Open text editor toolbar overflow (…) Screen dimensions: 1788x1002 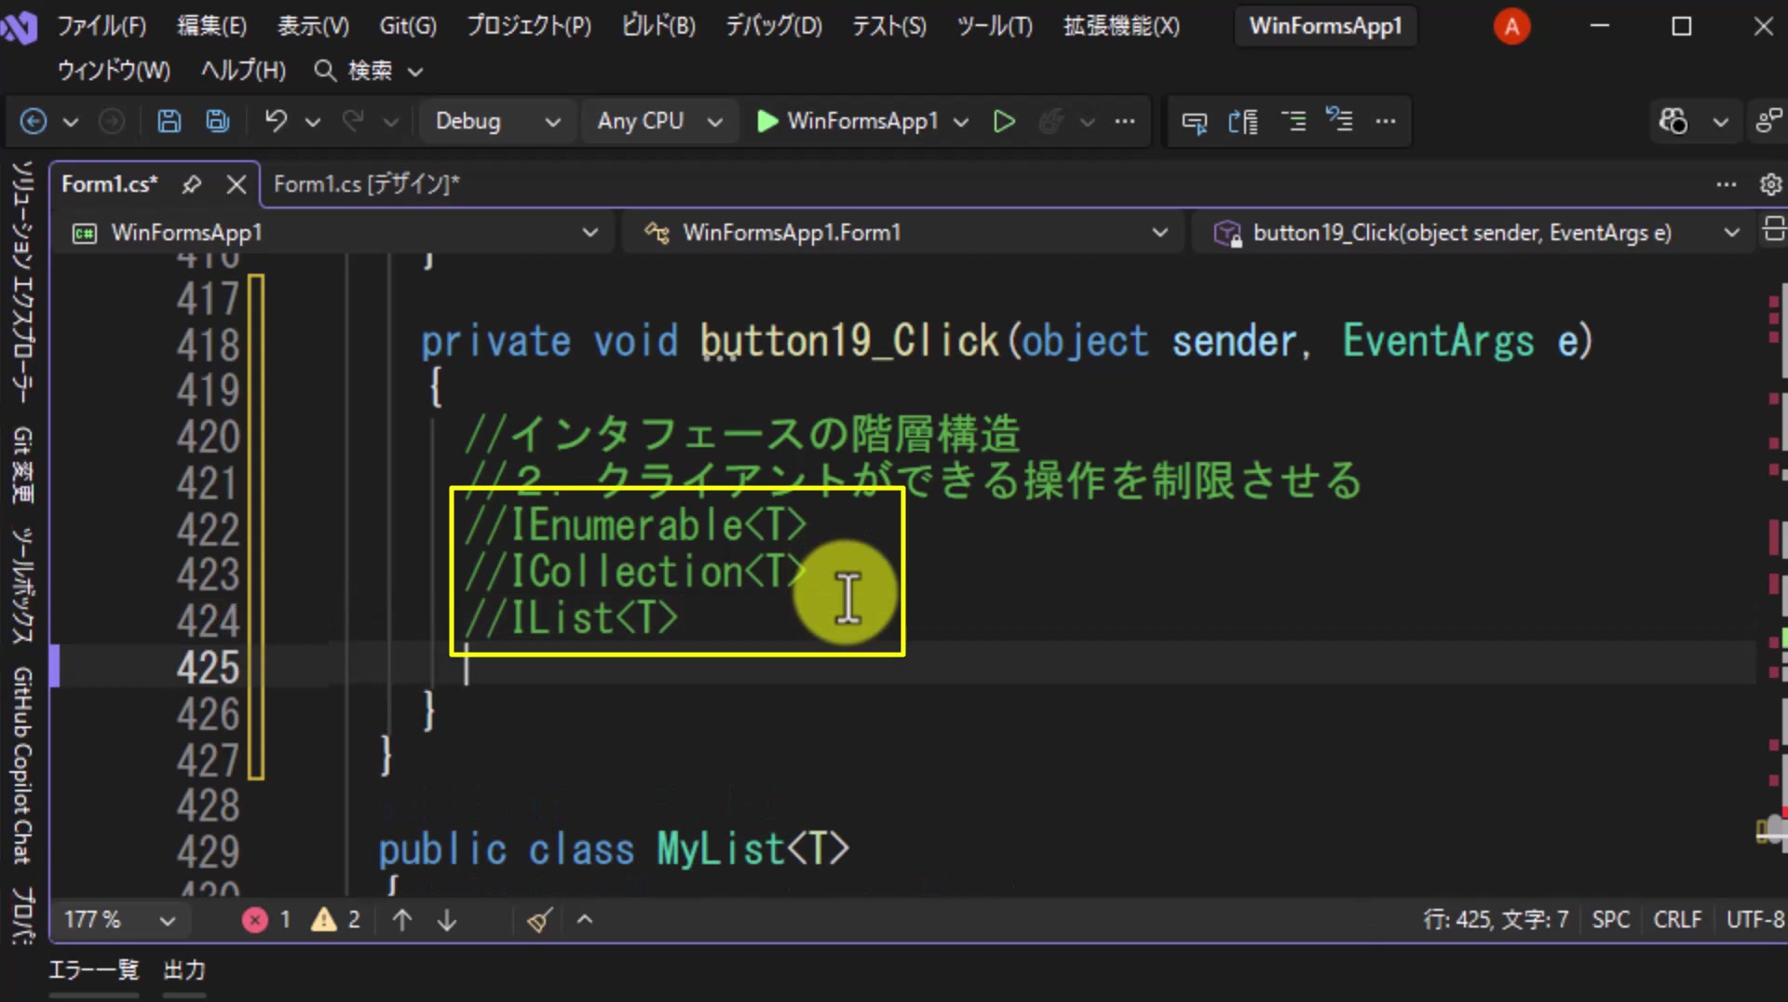point(1386,121)
